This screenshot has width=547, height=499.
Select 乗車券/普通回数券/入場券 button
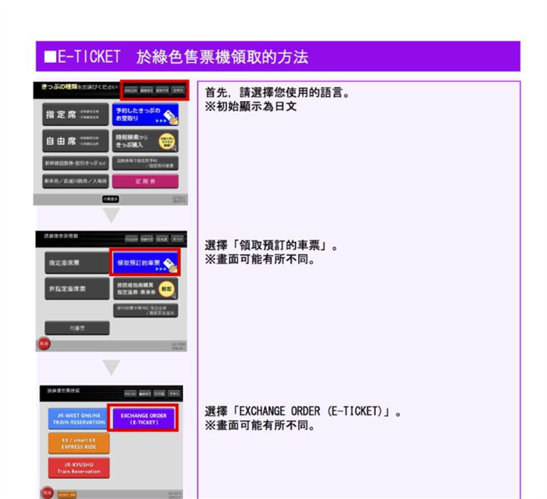pyautogui.click(x=72, y=180)
